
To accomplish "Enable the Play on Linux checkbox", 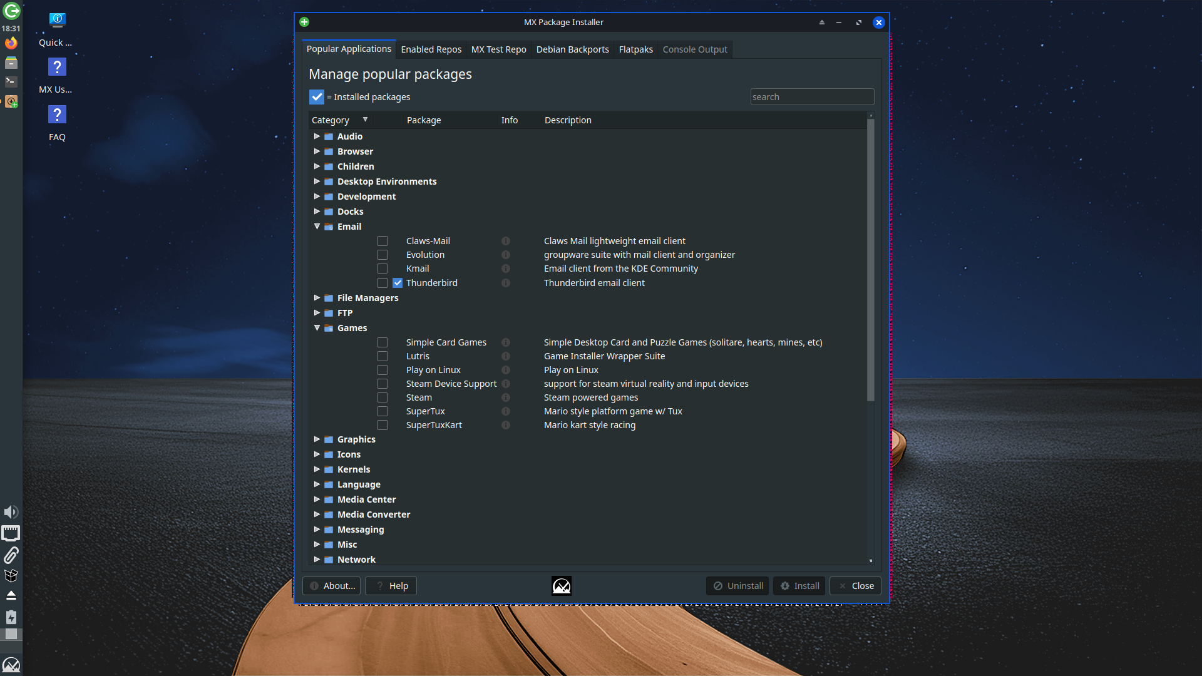I will coord(383,370).
